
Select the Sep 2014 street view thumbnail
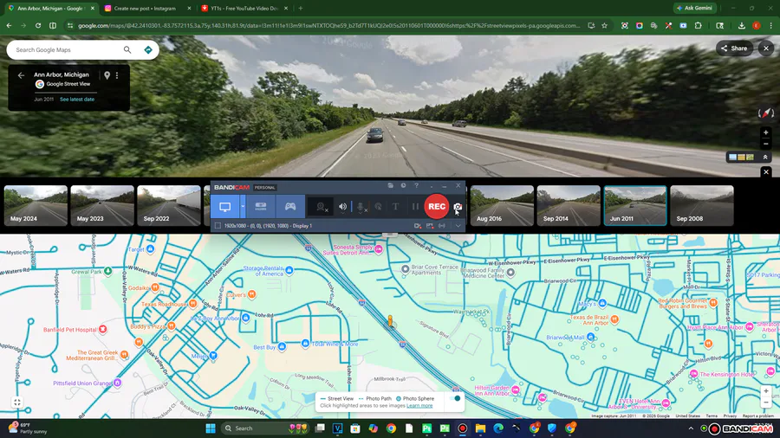tap(569, 206)
